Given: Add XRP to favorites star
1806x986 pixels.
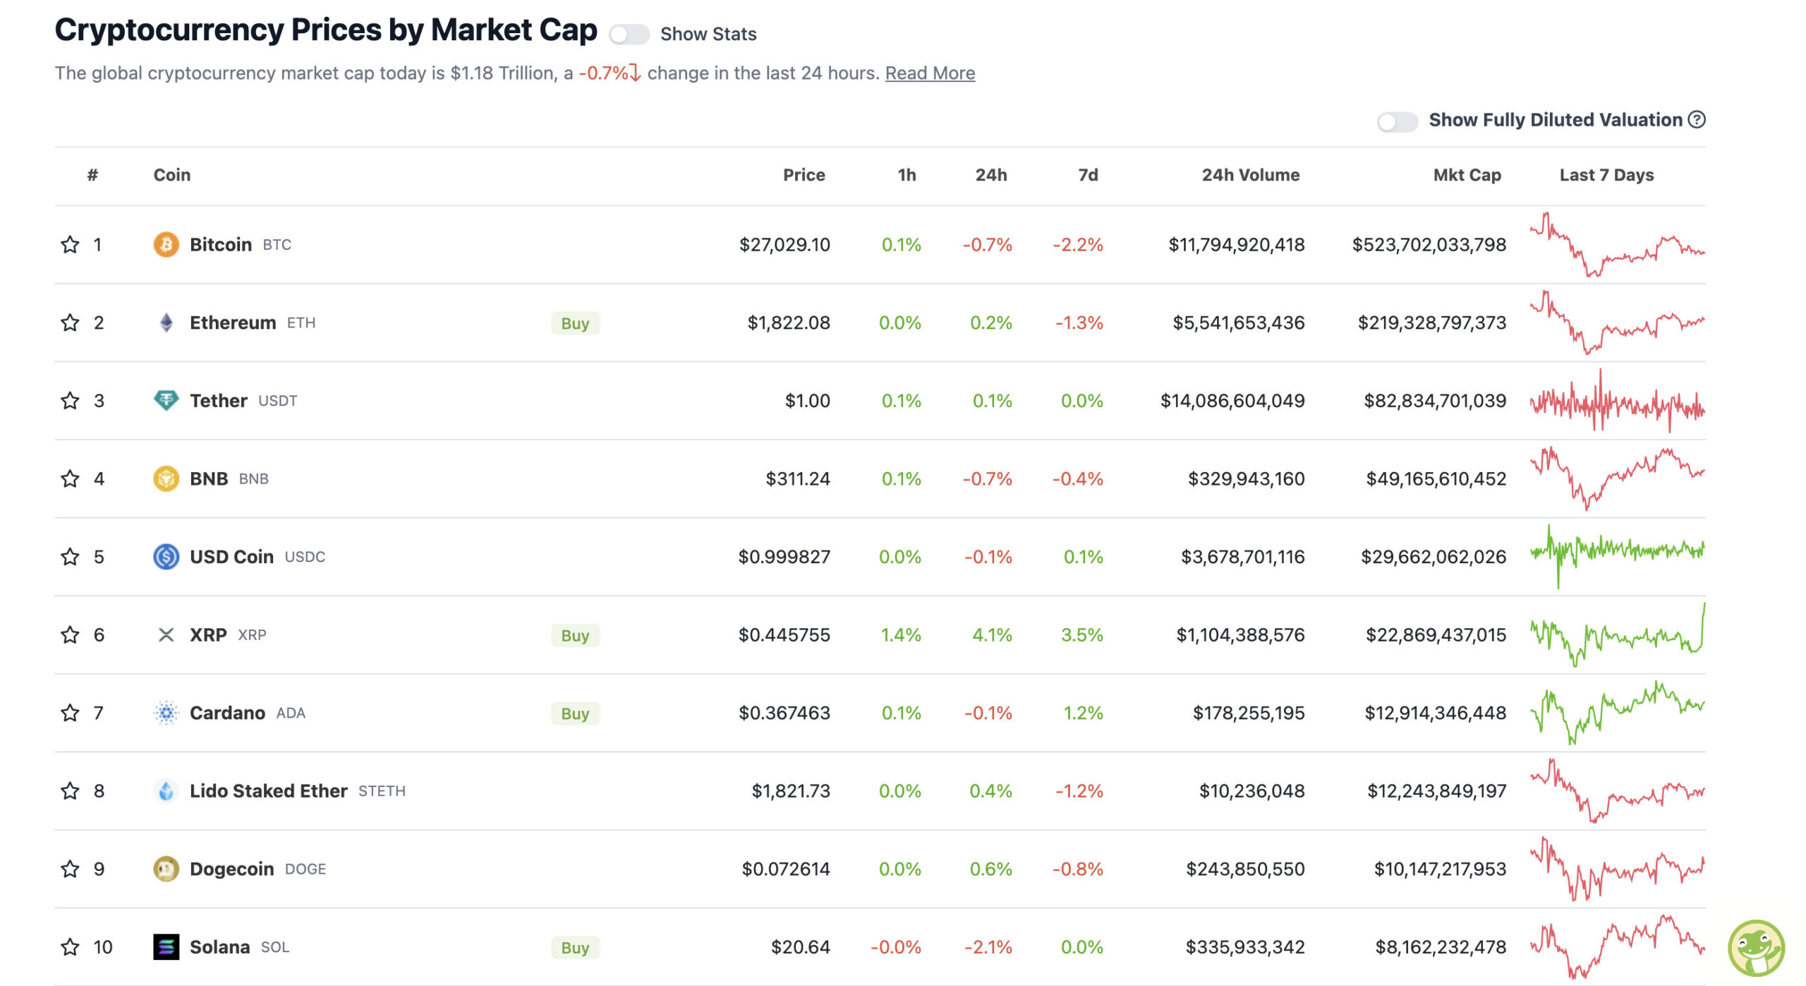Looking at the screenshot, I should 70,635.
